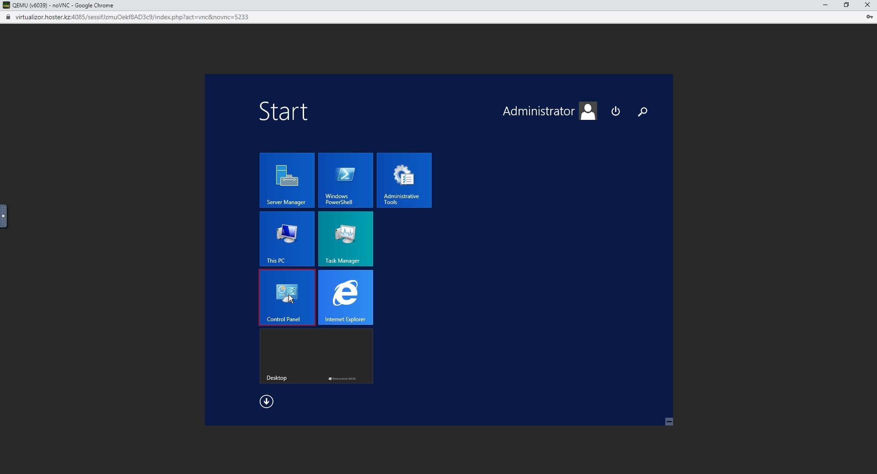This screenshot has height=474, width=877.
Task: Open the Server Manager tile
Action: (x=287, y=180)
